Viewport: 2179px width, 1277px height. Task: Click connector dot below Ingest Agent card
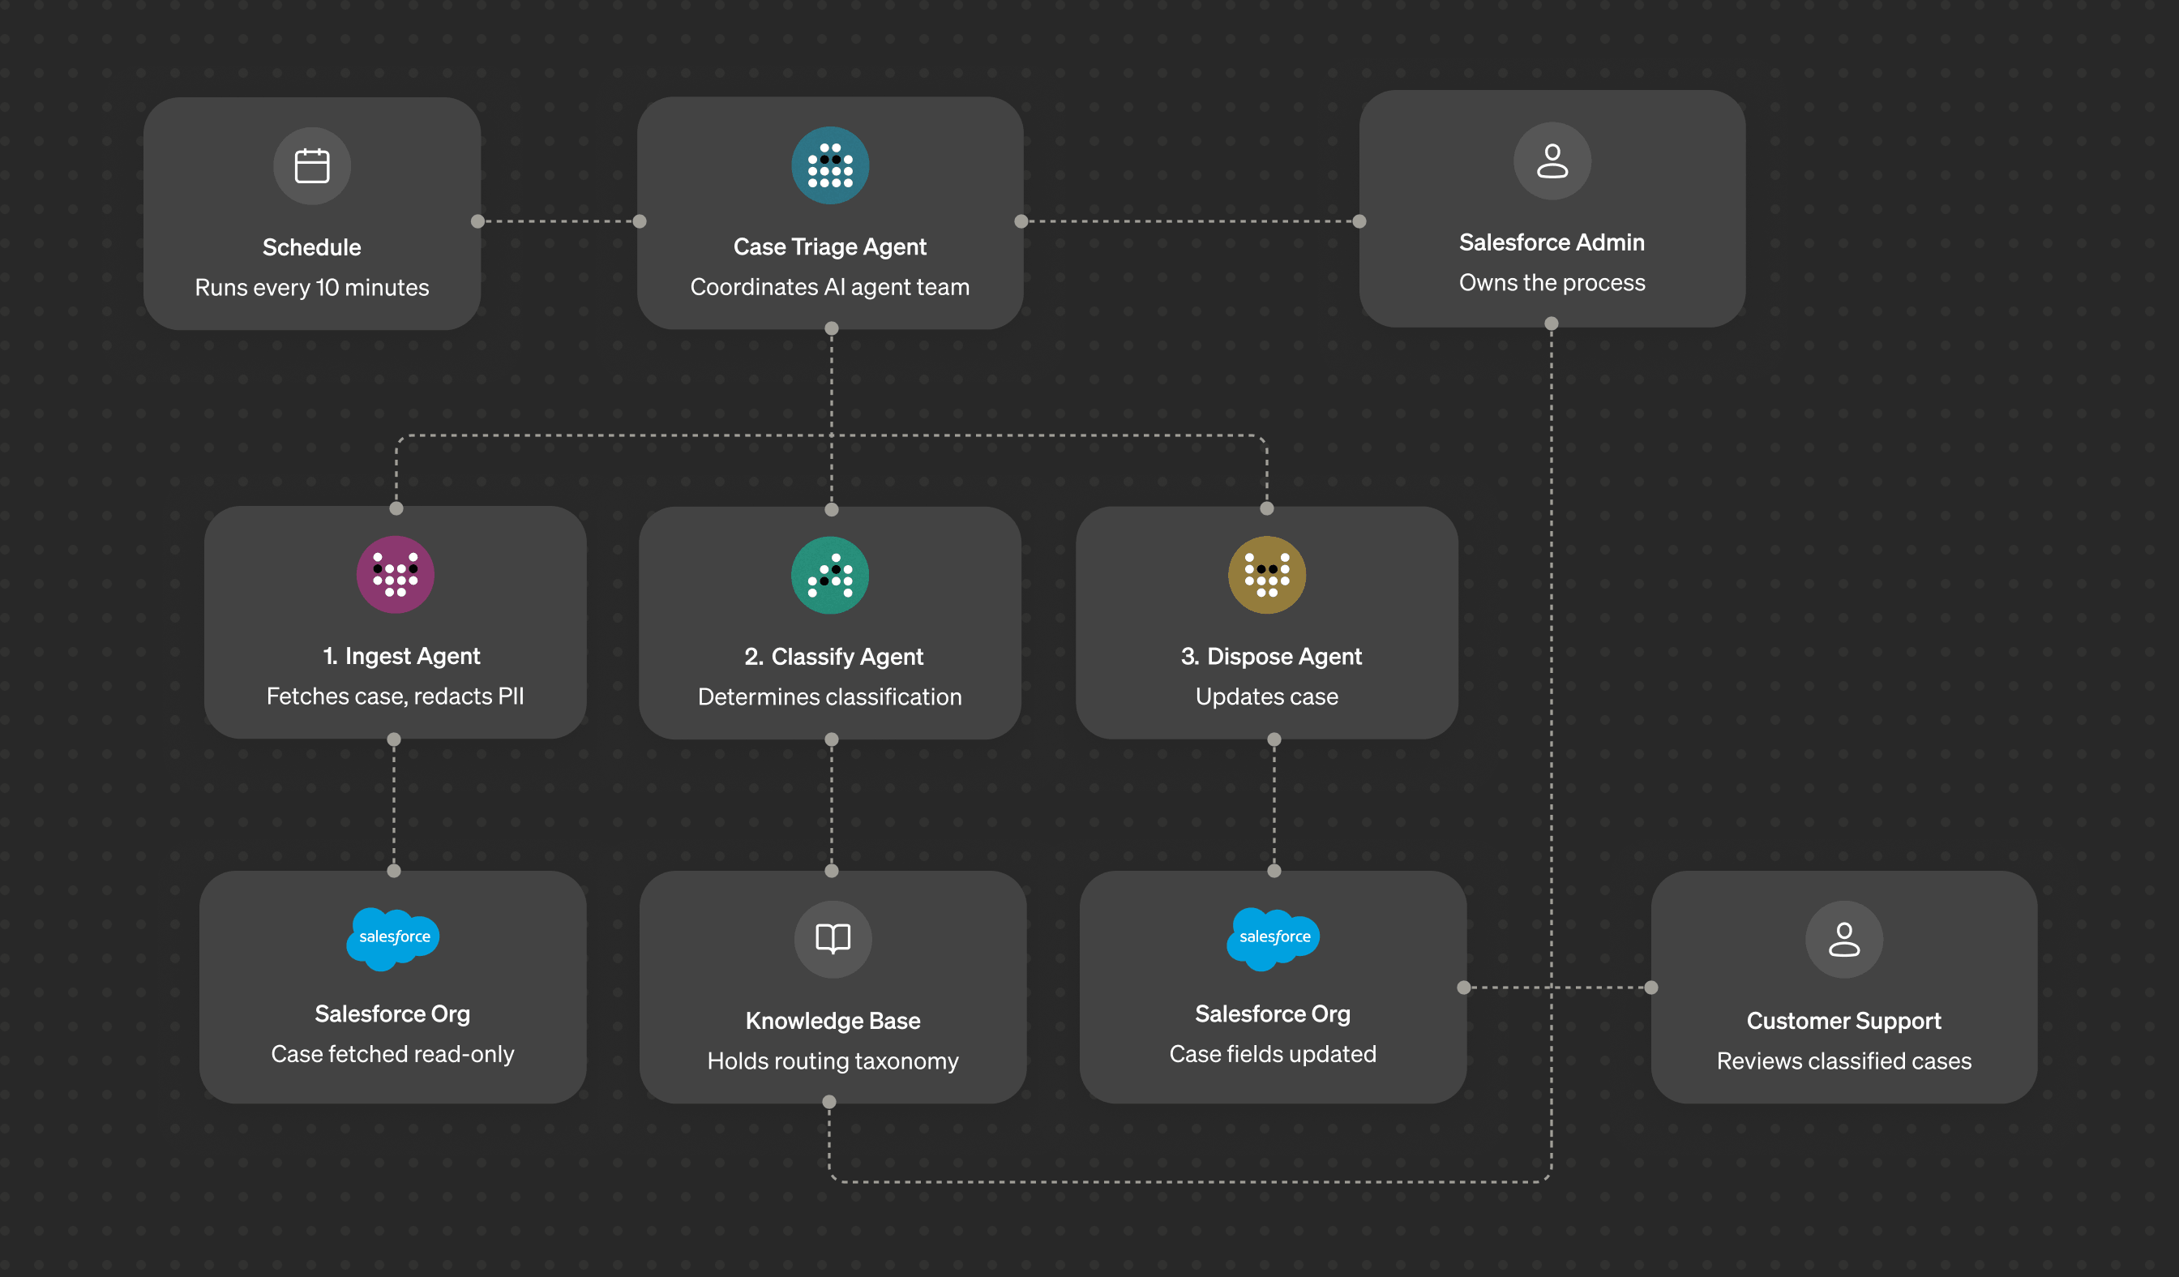[x=394, y=739]
